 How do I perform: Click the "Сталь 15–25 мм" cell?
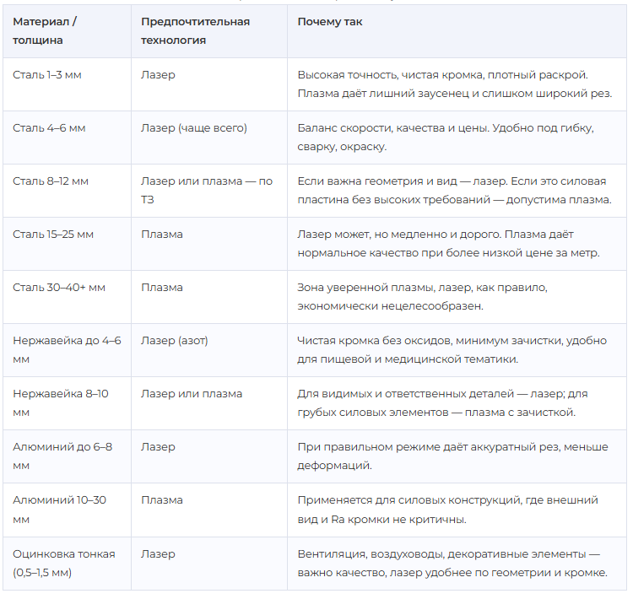click(x=53, y=235)
